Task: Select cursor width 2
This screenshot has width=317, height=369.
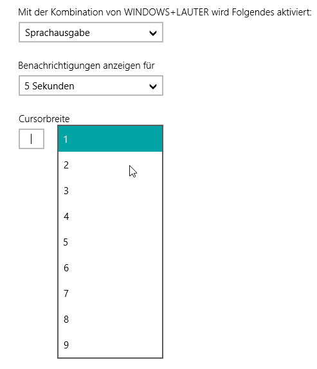Action: (x=111, y=165)
